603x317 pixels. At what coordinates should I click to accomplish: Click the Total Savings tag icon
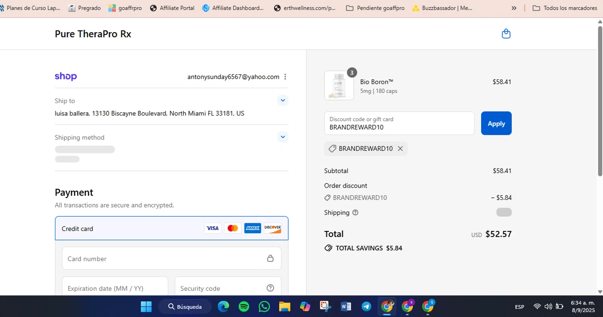328,248
